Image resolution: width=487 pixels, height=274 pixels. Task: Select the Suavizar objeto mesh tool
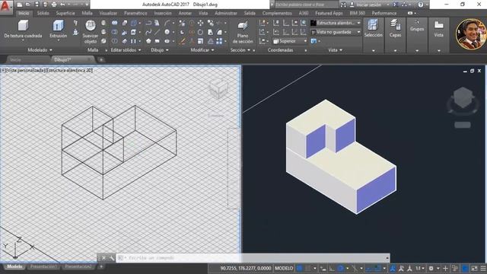[x=91, y=32]
